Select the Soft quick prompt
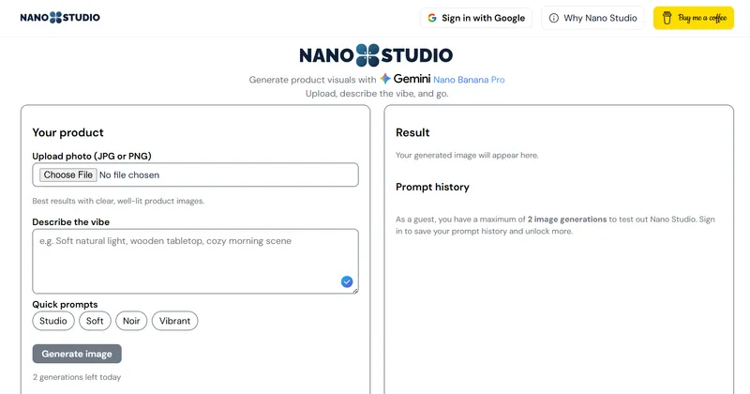This screenshot has height=394, width=750. pyautogui.click(x=95, y=321)
